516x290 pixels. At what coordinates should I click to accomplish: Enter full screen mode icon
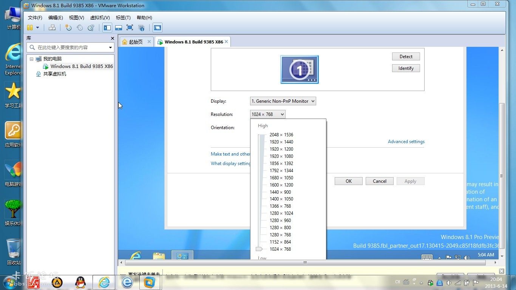pos(130,28)
